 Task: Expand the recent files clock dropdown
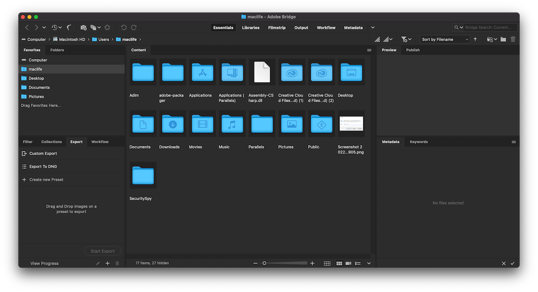coord(56,27)
